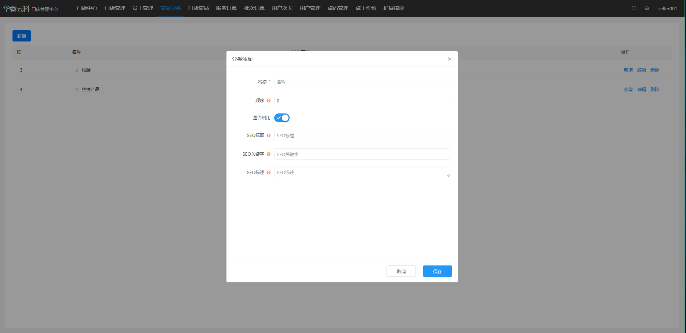Click help icon next to 顺序
686x333 pixels.
click(x=269, y=101)
